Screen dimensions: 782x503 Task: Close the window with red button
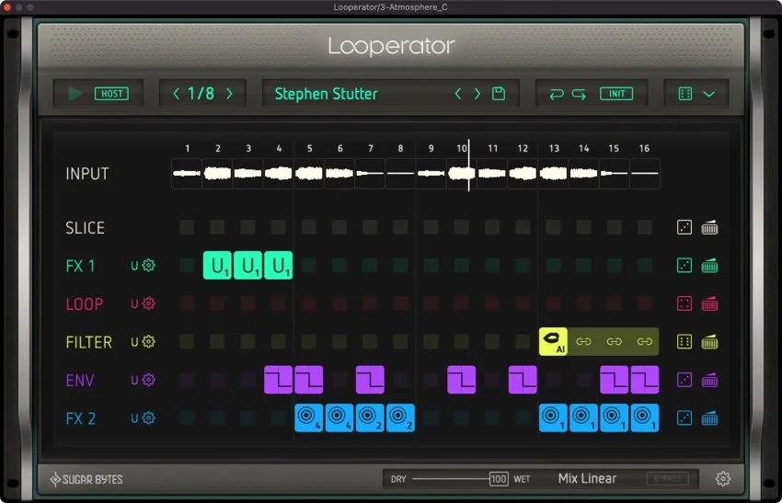[7, 7]
